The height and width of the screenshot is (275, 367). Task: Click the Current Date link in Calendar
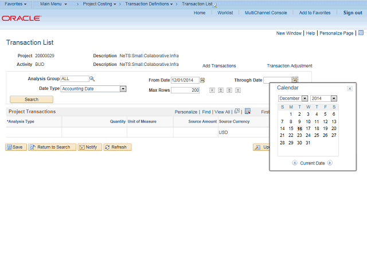(x=312, y=163)
